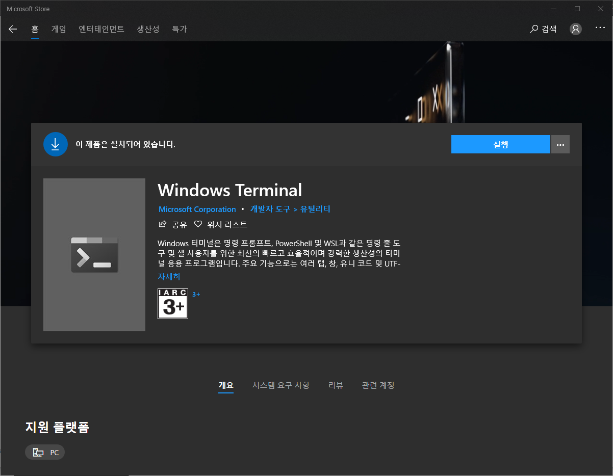Expand the description with 자세히 link
The image size is (613, 476).
pyautogui.click(x=169, y=277)
